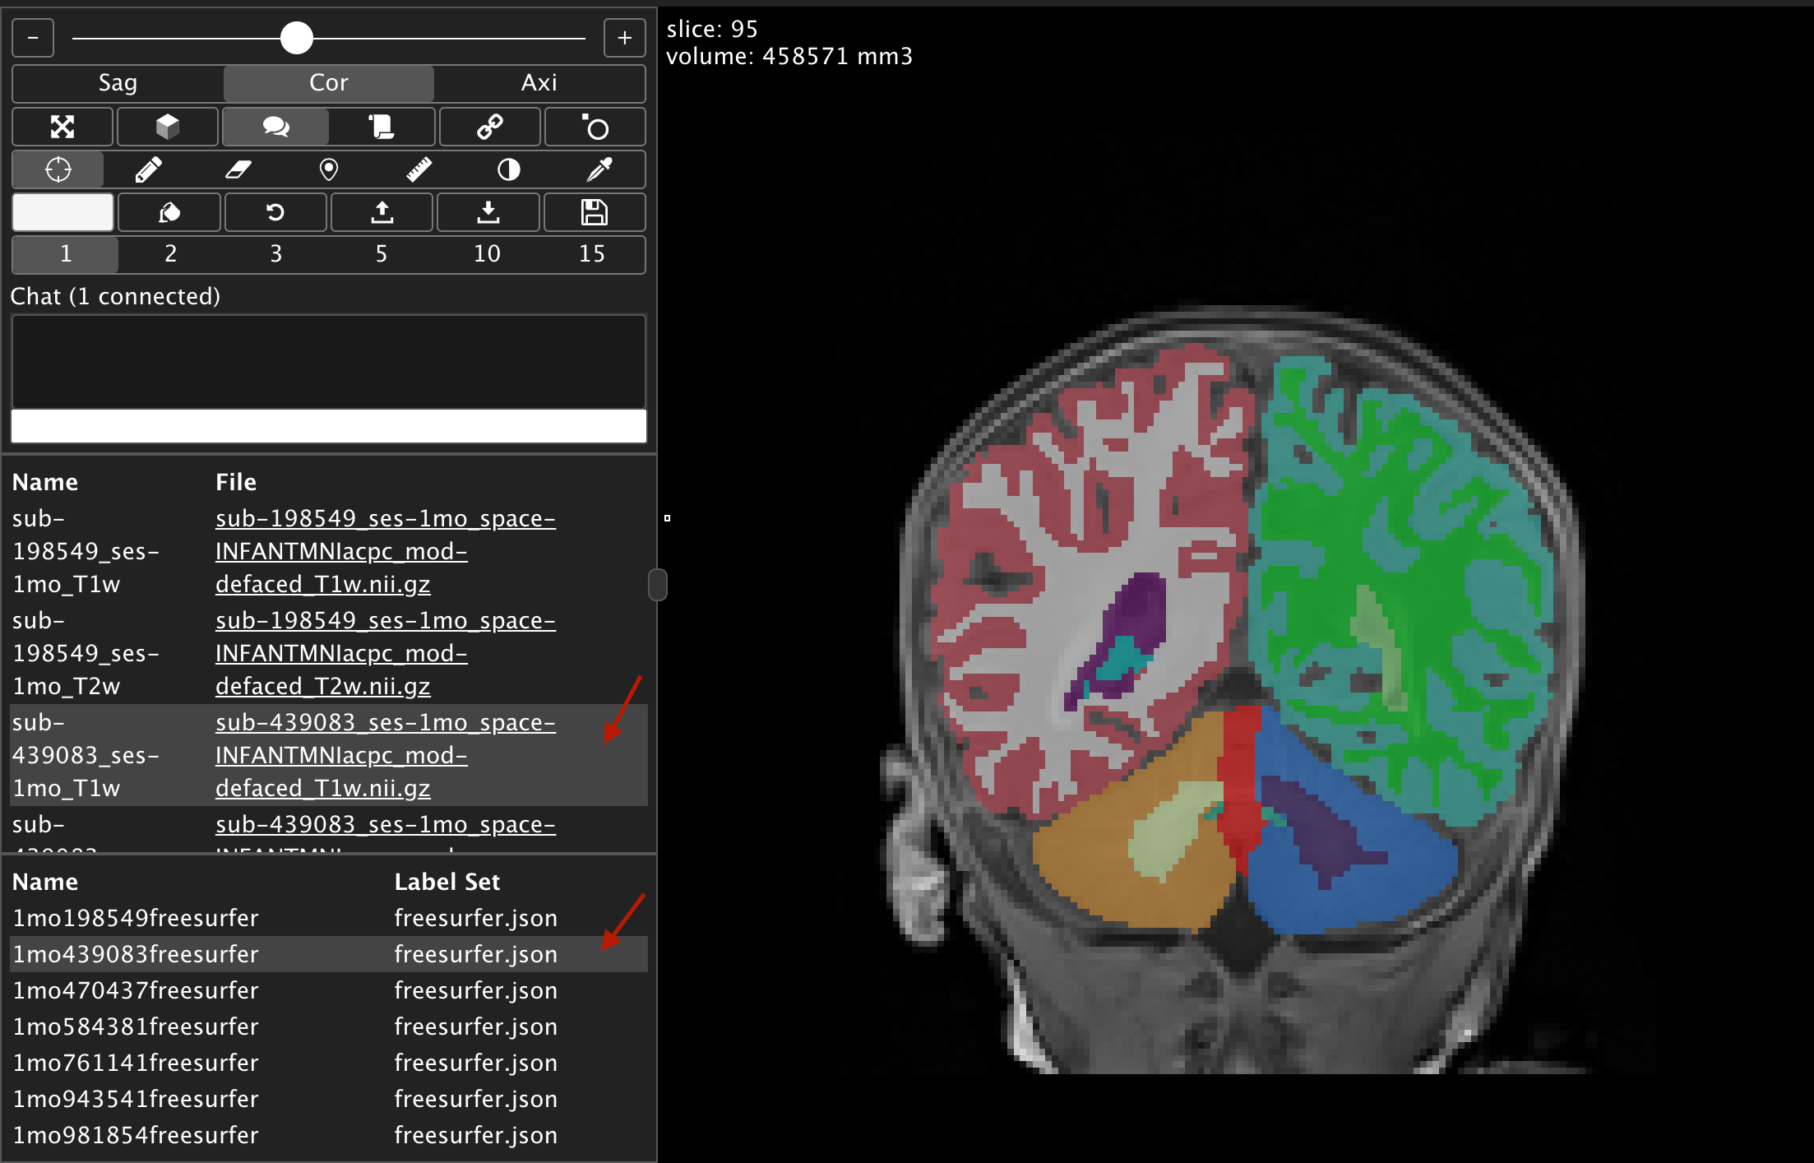Select annotation 1mo943541freesurfer
The image size is (1814, 1163).
(136, 1099)
